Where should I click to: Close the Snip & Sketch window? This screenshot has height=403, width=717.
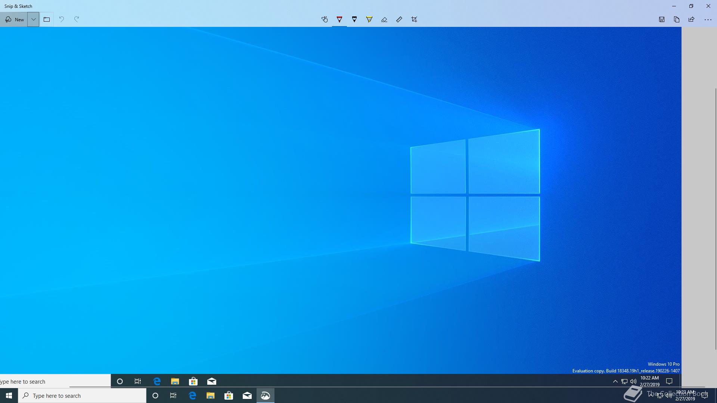708,6
